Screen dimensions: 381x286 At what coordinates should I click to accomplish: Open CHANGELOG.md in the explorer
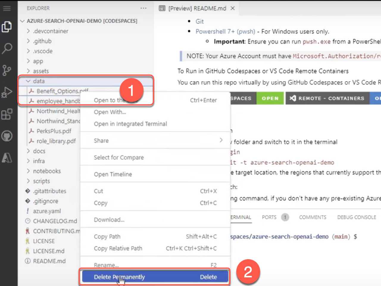tap(51, 221)
